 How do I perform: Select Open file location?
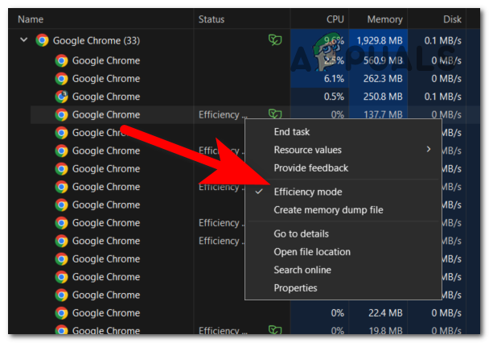point(312,252)
